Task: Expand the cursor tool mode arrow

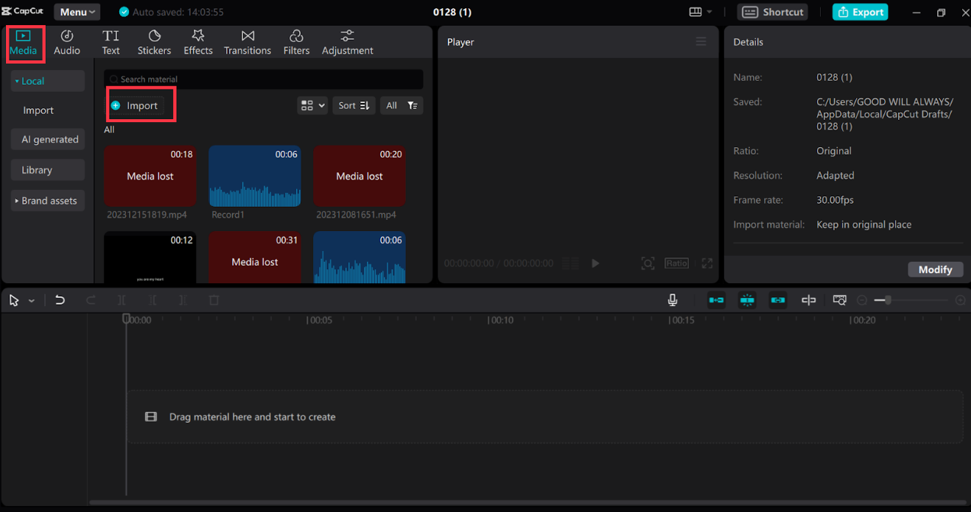Action: pos(32,301)
